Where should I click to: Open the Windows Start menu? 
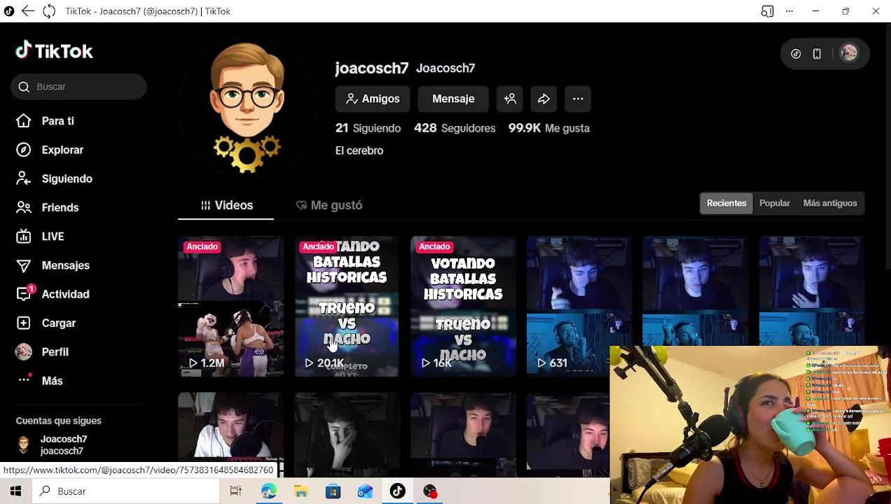pos(15,491)
